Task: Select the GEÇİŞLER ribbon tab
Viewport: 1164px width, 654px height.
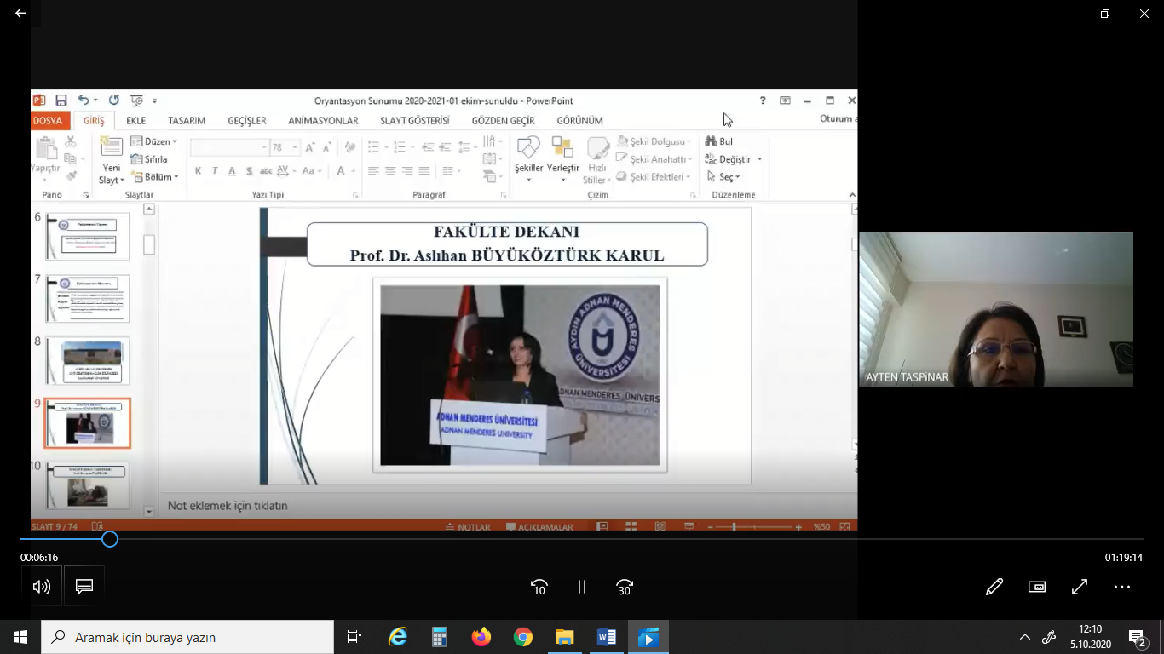Action: tap(247, 121)
